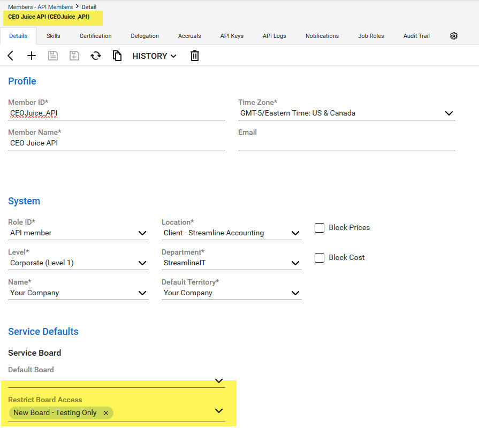Screen dimensions: 479x429
Task: Expand the Default Territory dropdown
Action: coord(295,293)
